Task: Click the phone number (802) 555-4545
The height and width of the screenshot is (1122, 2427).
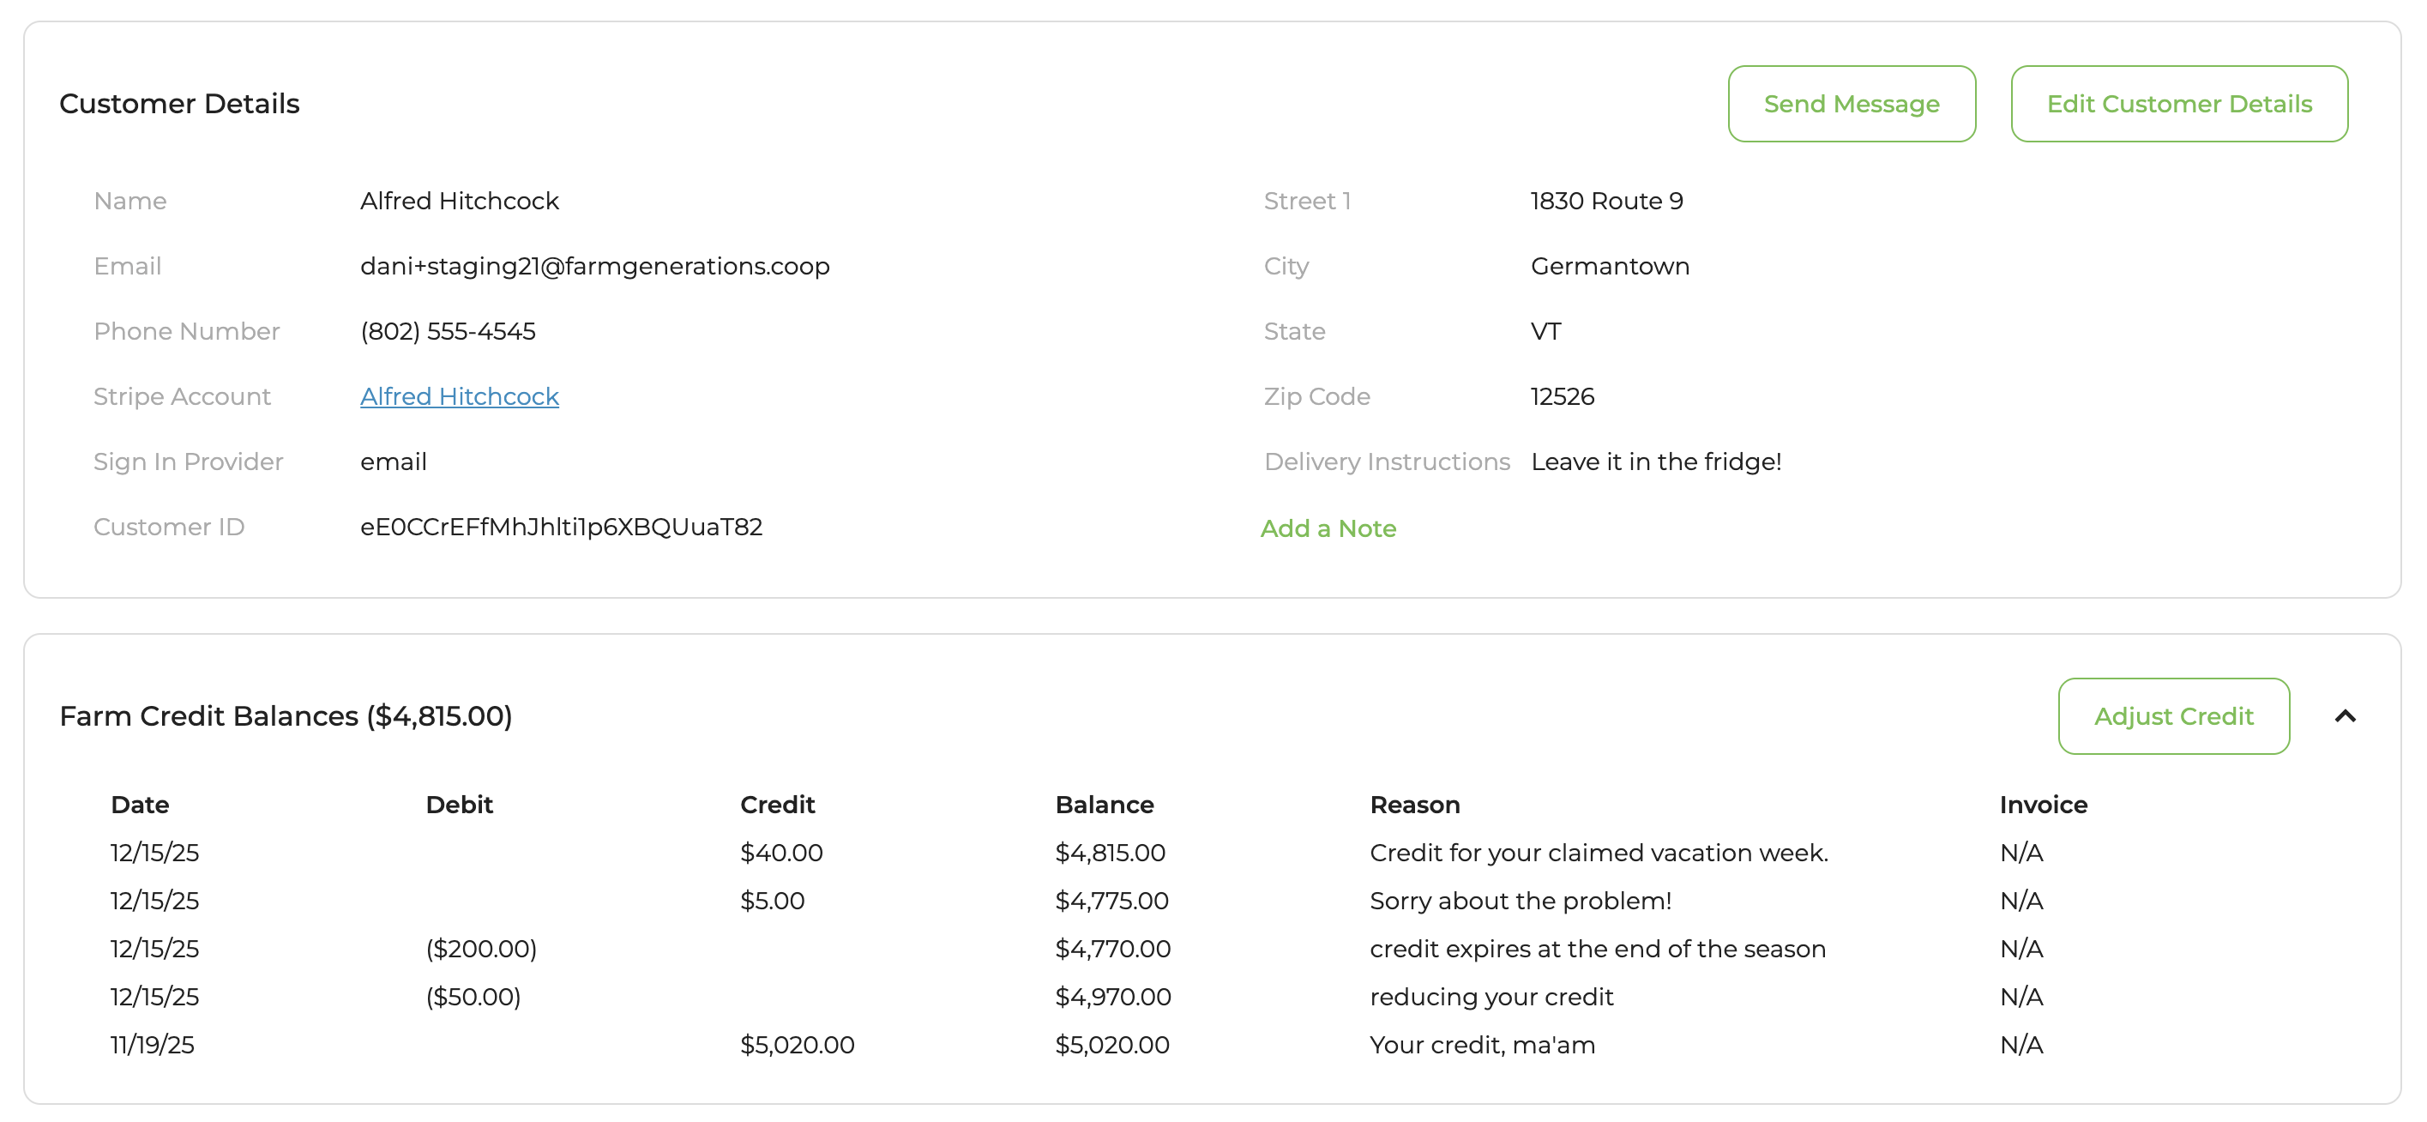Action: click(x=448, y=332)
